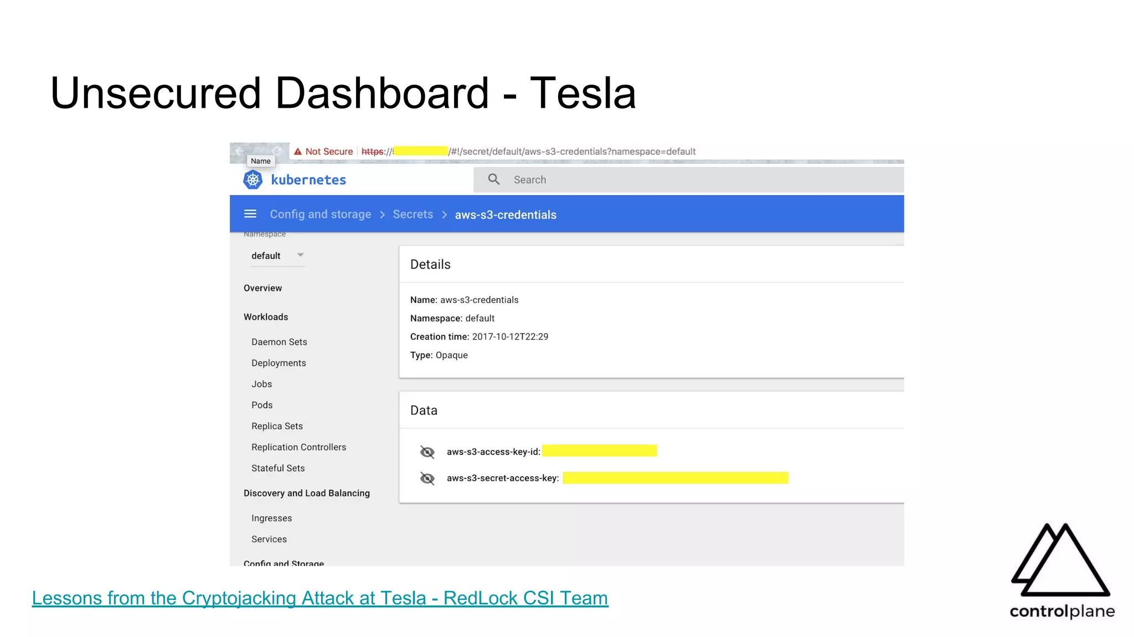Click the Data card heading
The width and height of the screenshot is (1134, 637).
coord(424,410)
